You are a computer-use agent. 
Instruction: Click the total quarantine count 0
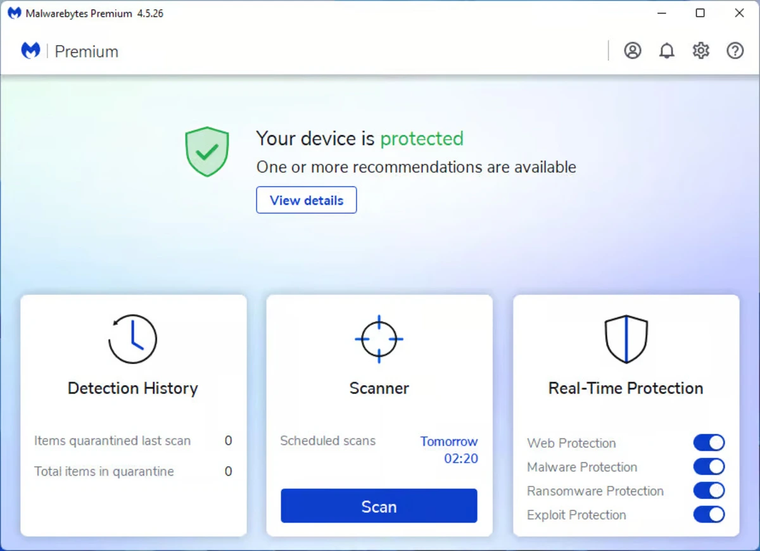pyautogui.click(x=229, y=471)
